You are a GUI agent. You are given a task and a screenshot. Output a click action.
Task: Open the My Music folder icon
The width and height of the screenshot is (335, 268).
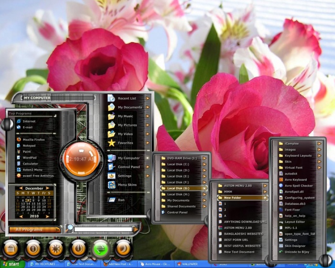click(112, 116)
